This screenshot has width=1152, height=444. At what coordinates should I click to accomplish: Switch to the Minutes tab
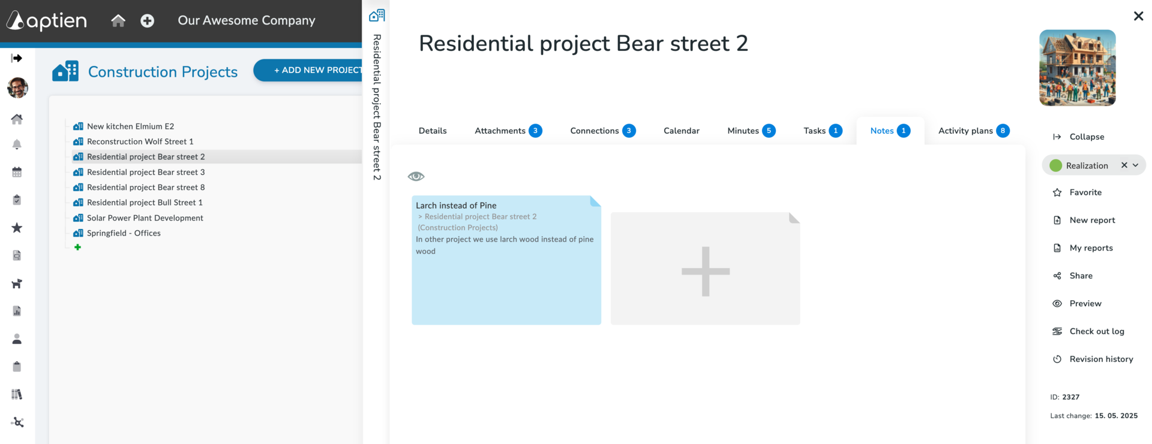point(751,131)
